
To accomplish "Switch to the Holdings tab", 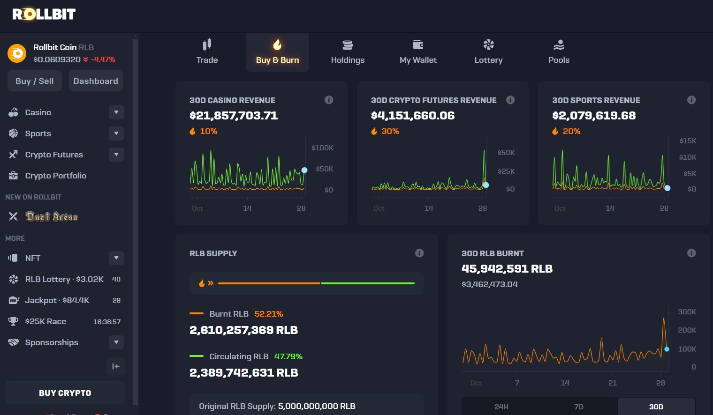I will coord(348,52).
